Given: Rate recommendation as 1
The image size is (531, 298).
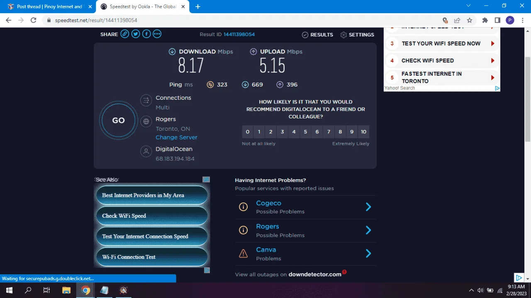Looking at the screenshot, I should [x=259, y=132].
